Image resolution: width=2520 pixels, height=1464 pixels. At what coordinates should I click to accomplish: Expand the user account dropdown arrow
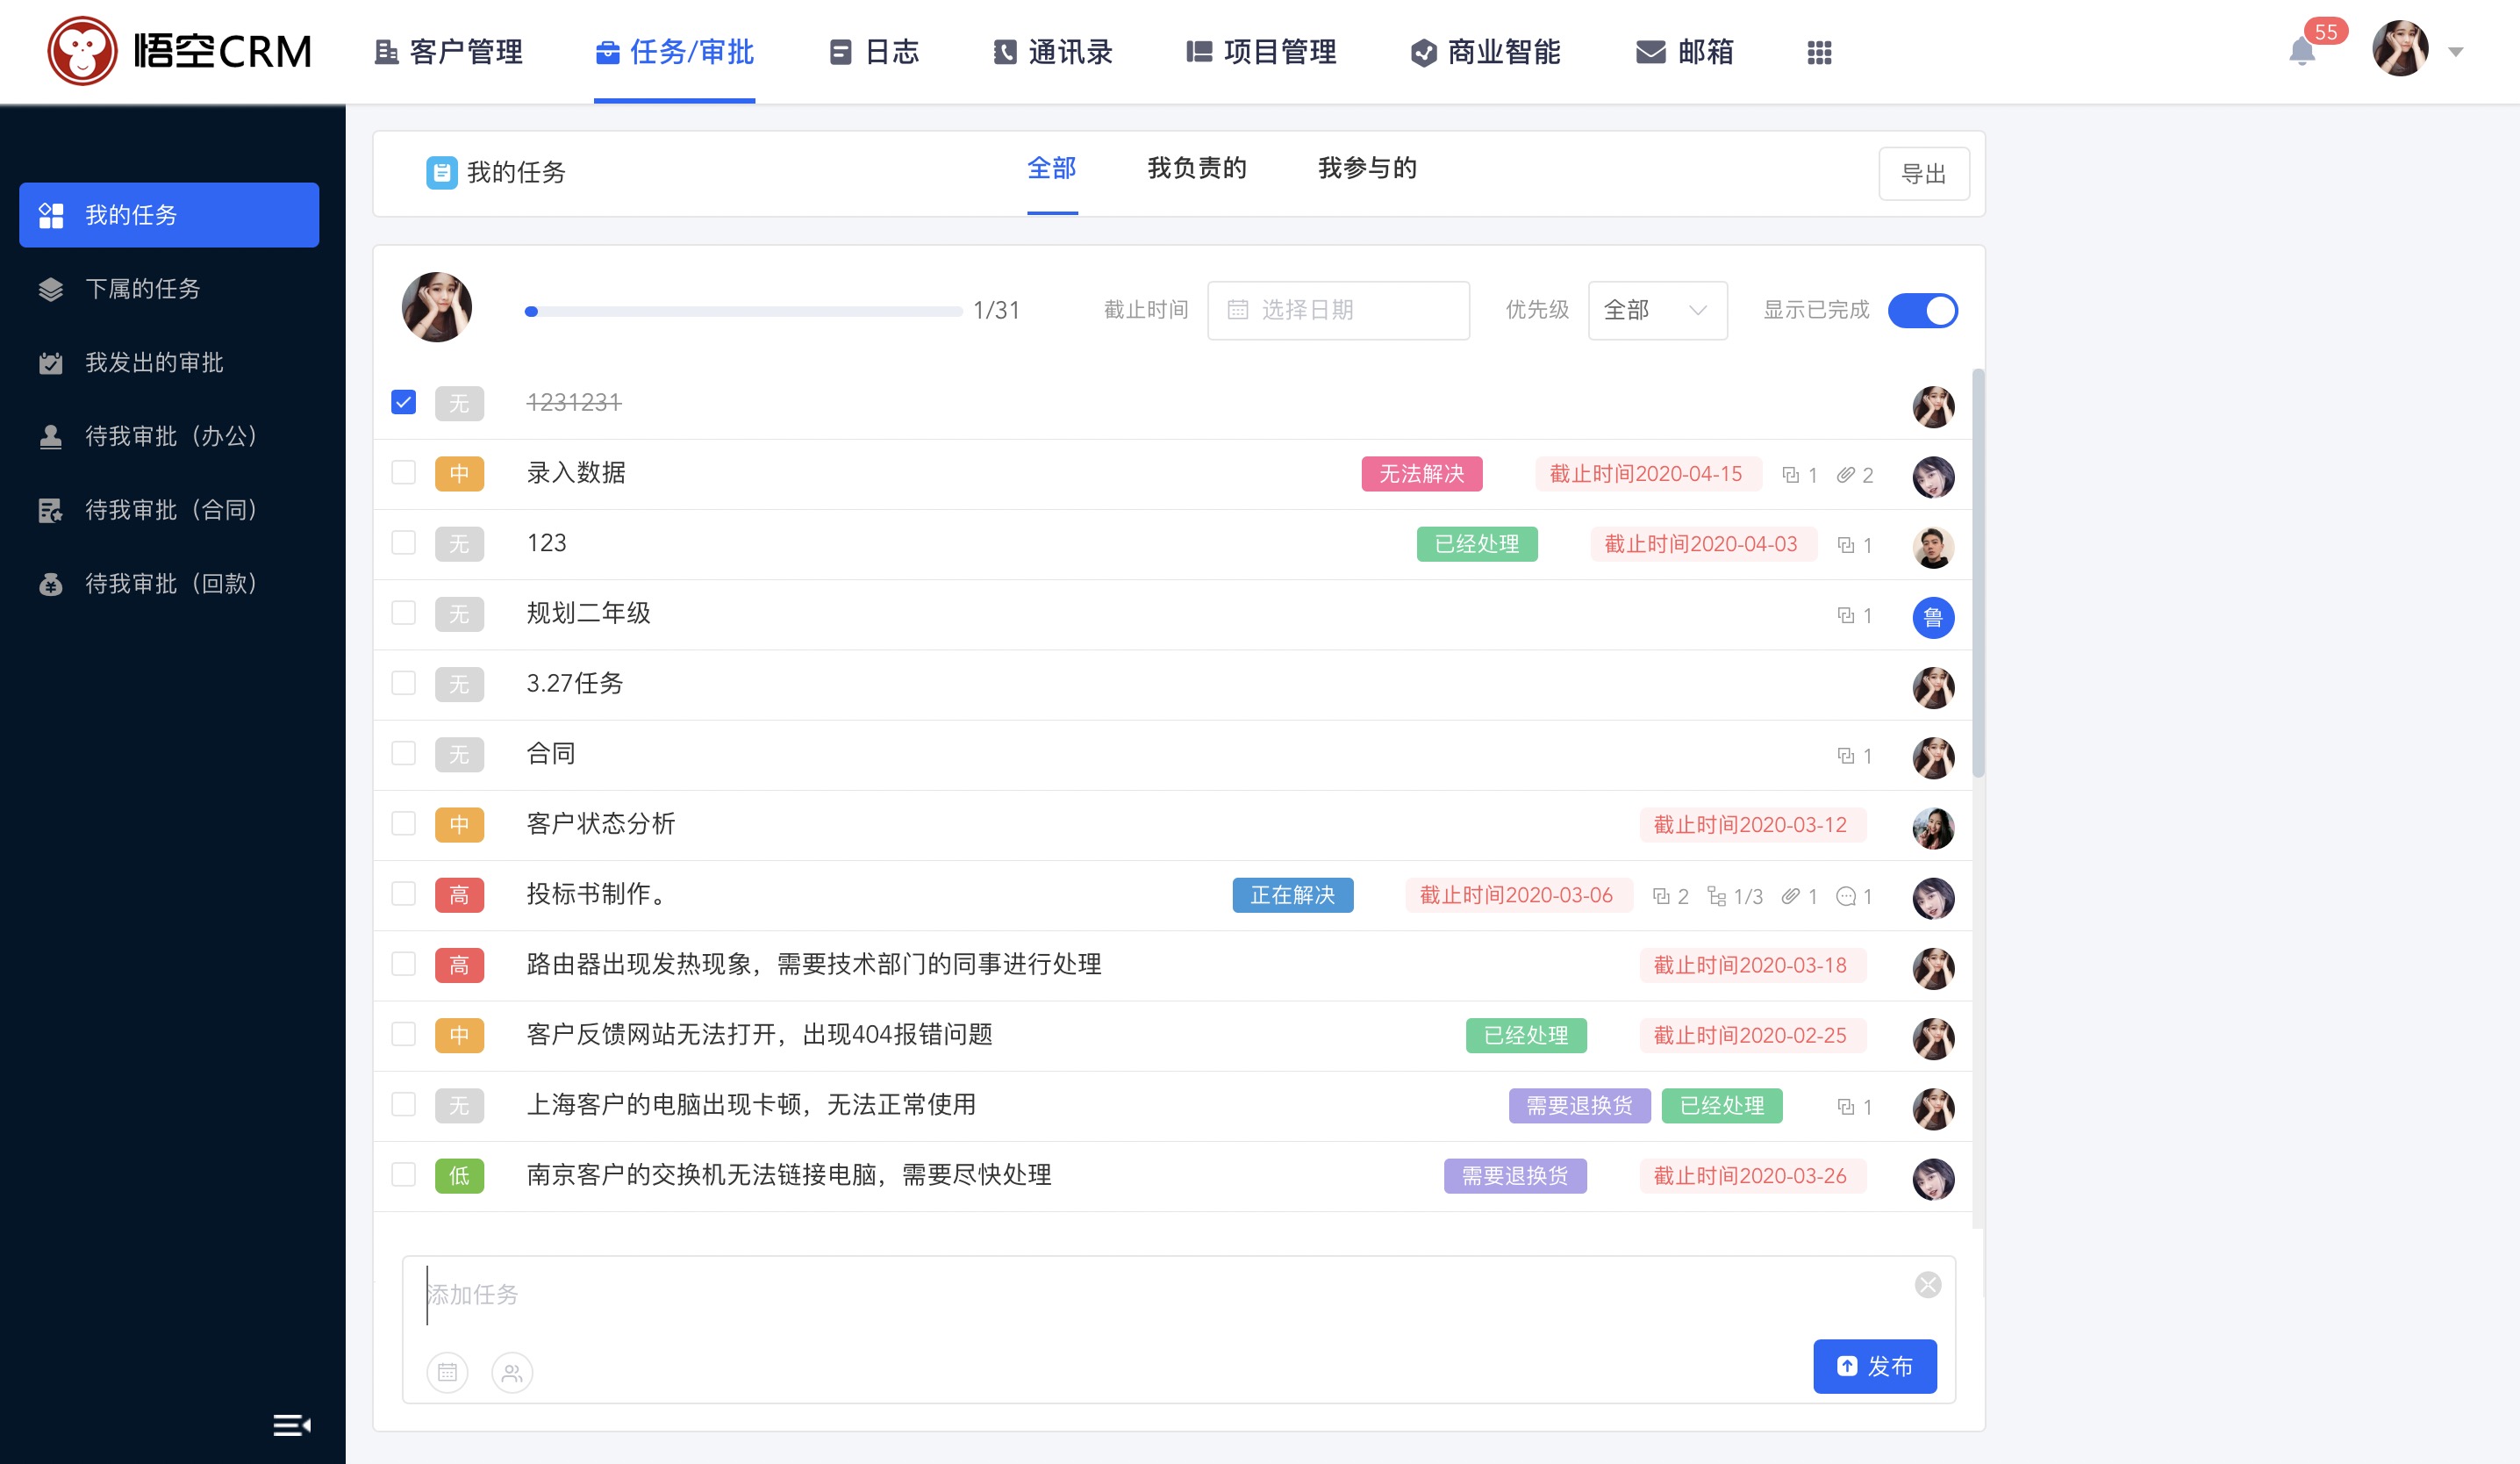[2455, 52]
